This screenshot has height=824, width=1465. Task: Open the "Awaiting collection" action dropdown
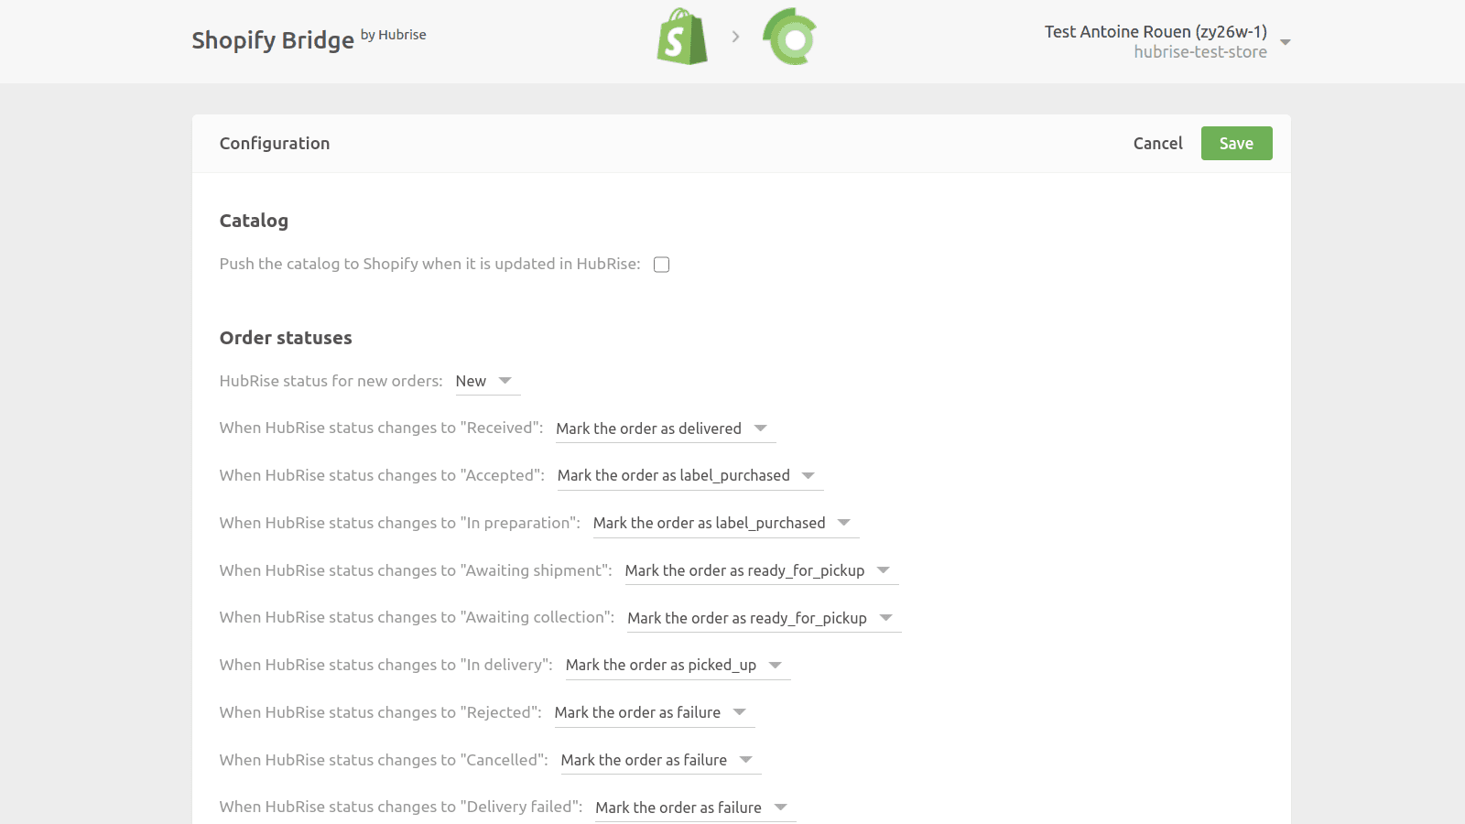pos(763,618)
